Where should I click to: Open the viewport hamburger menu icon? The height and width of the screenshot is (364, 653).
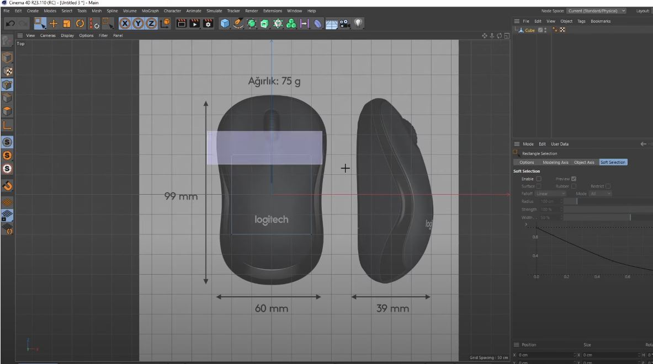20,35
